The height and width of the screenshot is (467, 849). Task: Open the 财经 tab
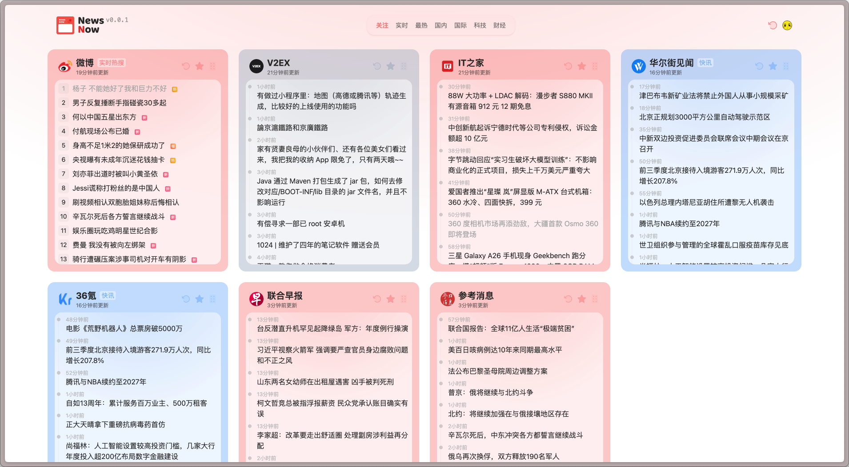pyautogui.click(x=500, y=25)
